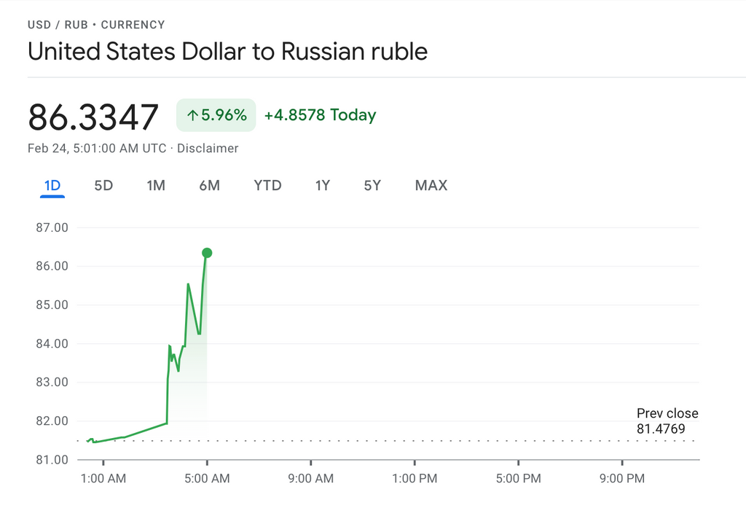Click the 86.3347 exchange rate value

coord(93,117)
